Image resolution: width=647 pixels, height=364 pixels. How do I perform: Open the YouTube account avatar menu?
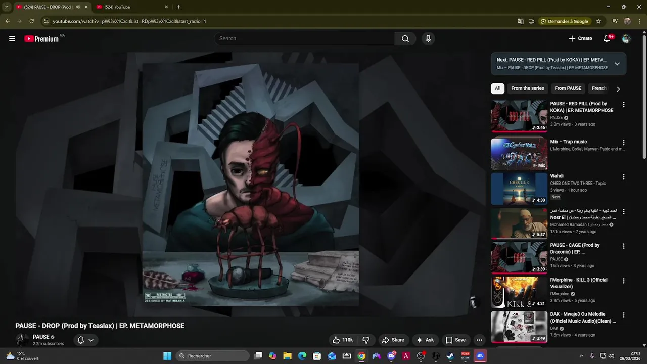(x=626, y=39)
